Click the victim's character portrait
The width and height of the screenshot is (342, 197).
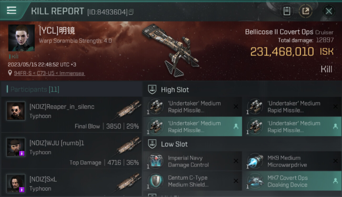pos(21,38)
